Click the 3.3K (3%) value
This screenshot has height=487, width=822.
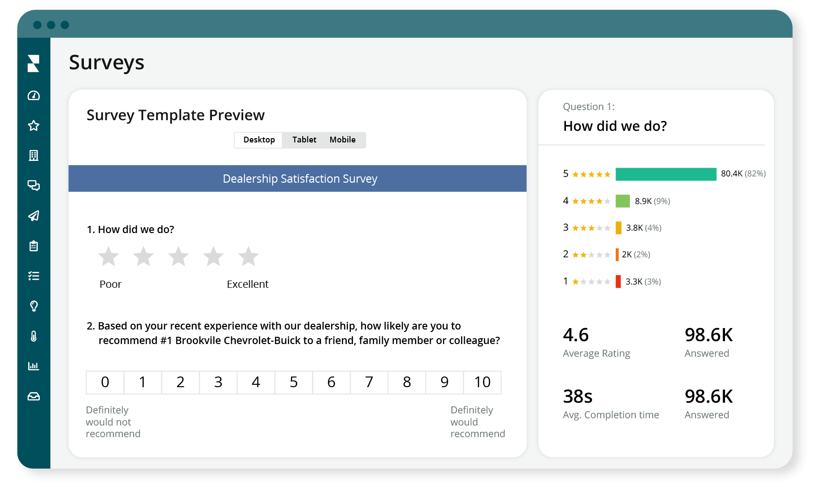coord(643,282)
